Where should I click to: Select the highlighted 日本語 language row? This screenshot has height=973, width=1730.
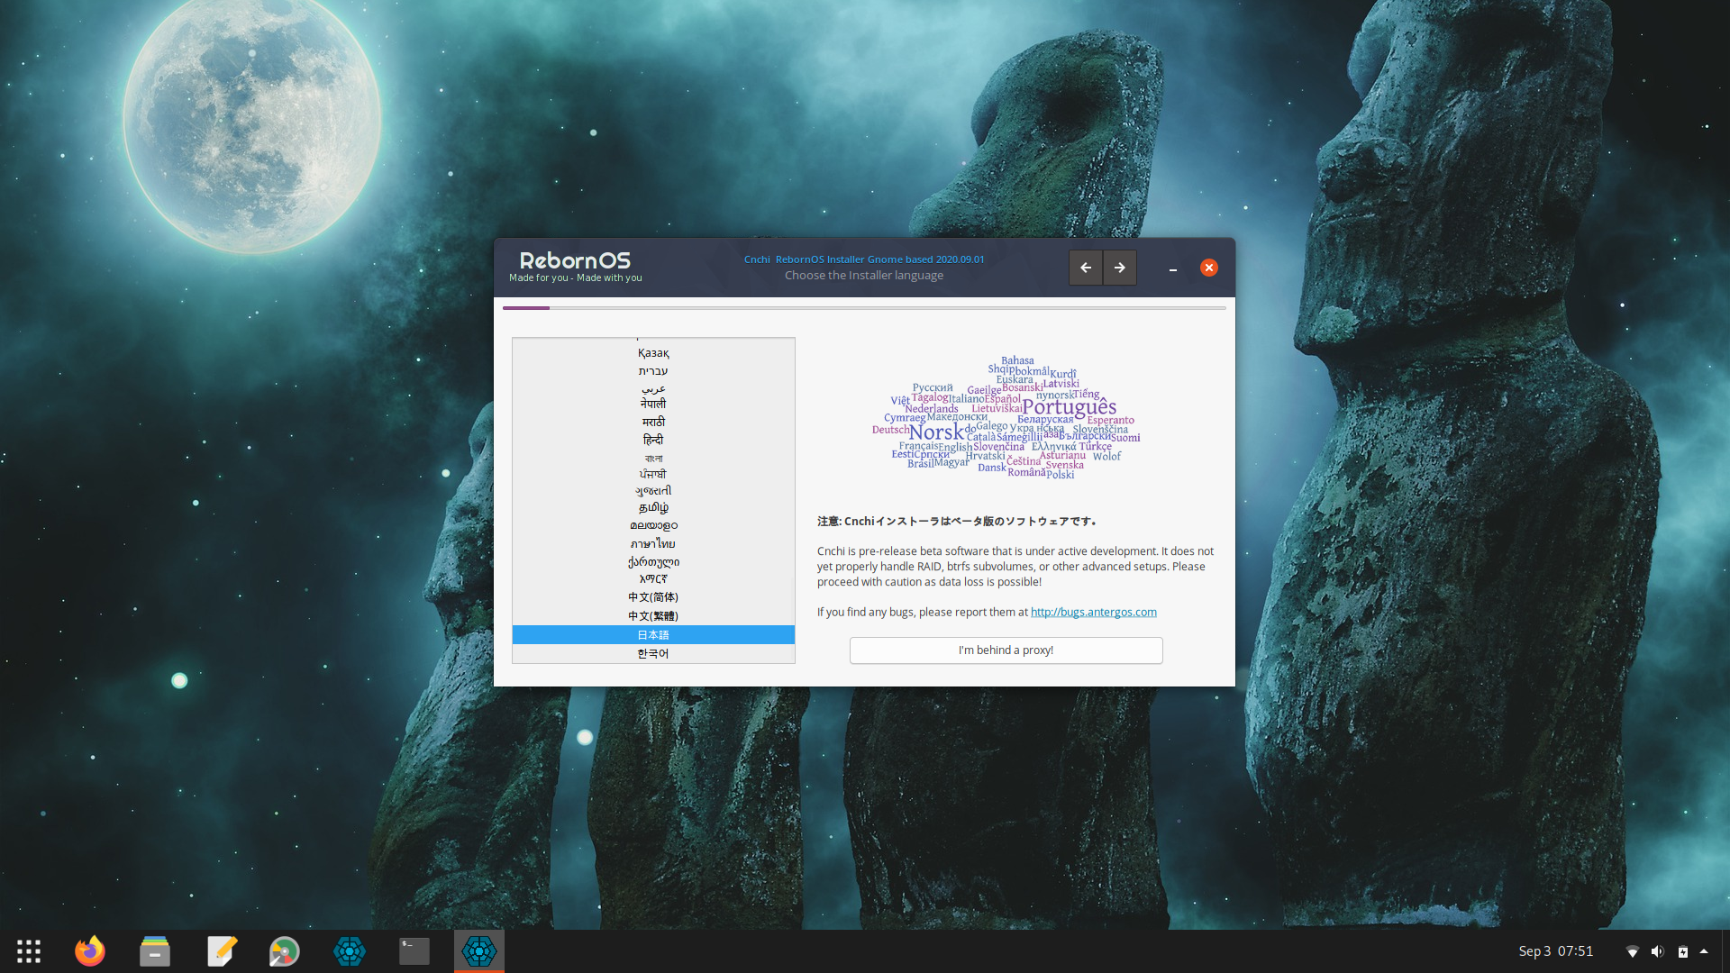click(x=653, y=635)
